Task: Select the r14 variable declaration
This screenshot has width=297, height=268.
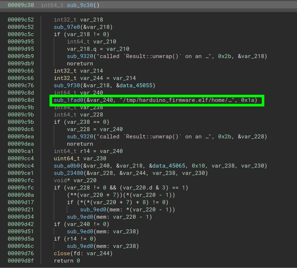Action: [x=88, y=151]
